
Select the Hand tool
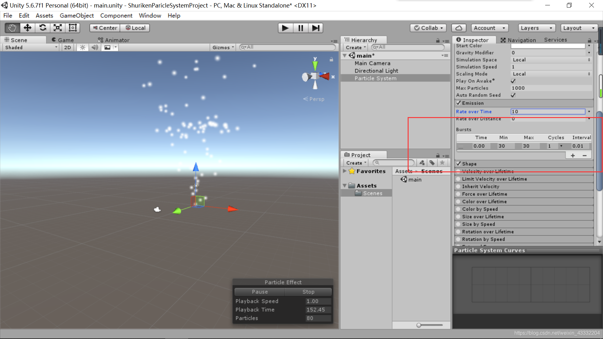tap(12, 28)
